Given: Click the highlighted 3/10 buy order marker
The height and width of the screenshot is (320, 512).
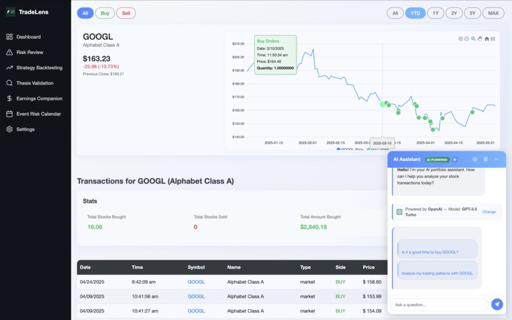Looking at the screenshot, I should [x=382, y=105].
